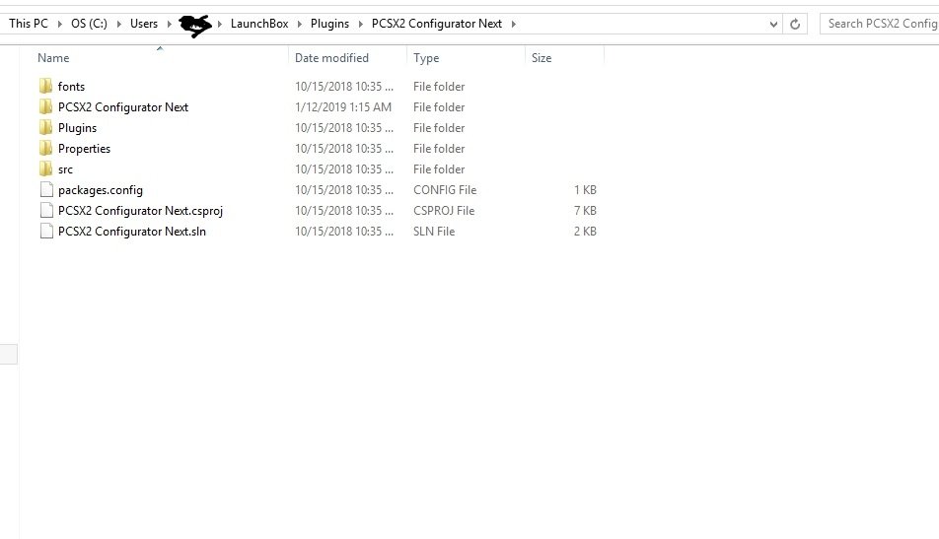The width and height of the screenshot is (939, 539).
Task: Go to the LaunchBox breadcrumb
Action: click(259, 24)
